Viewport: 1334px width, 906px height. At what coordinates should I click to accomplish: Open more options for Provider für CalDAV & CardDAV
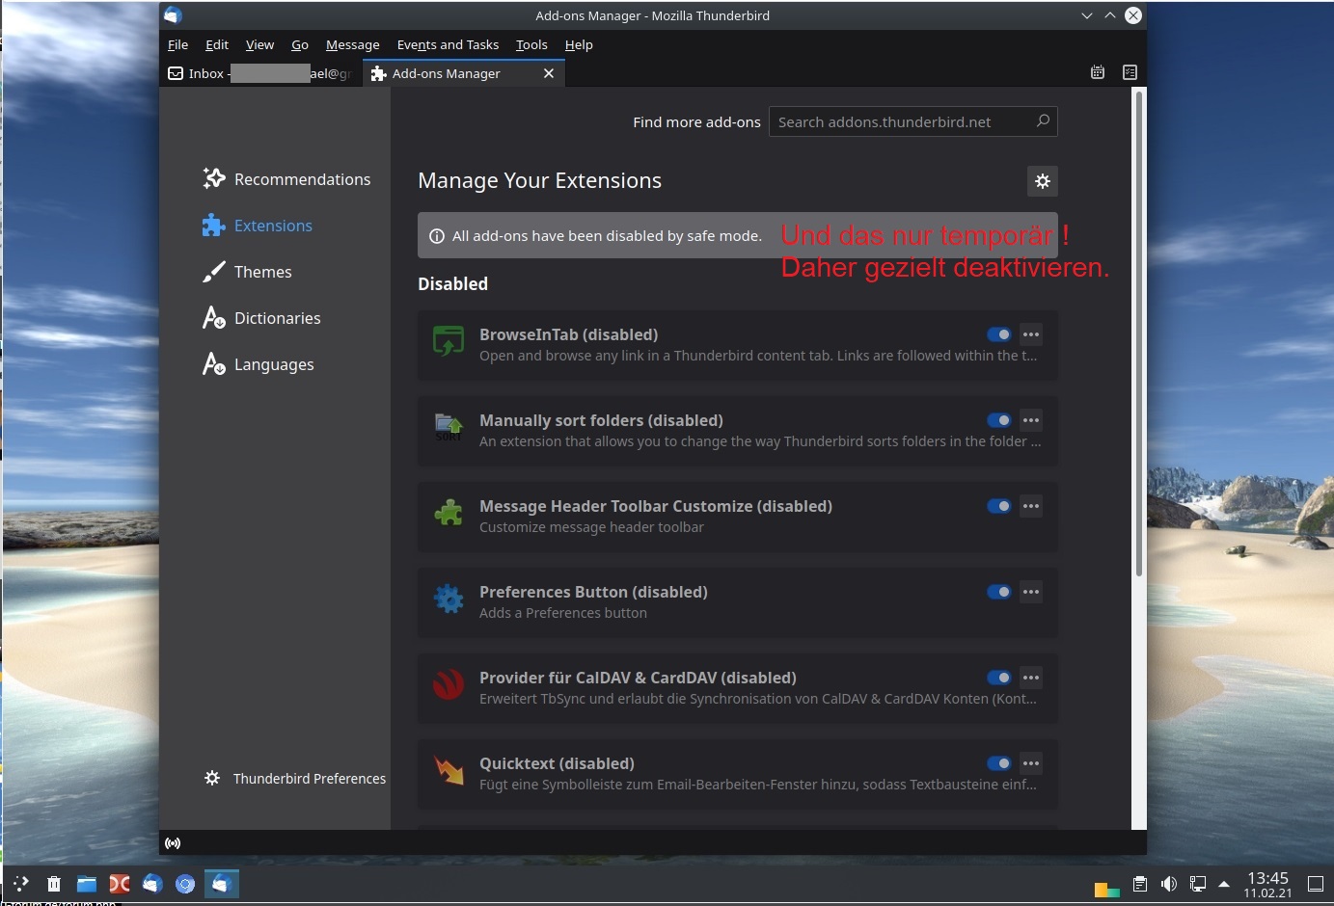point(1031,678)
